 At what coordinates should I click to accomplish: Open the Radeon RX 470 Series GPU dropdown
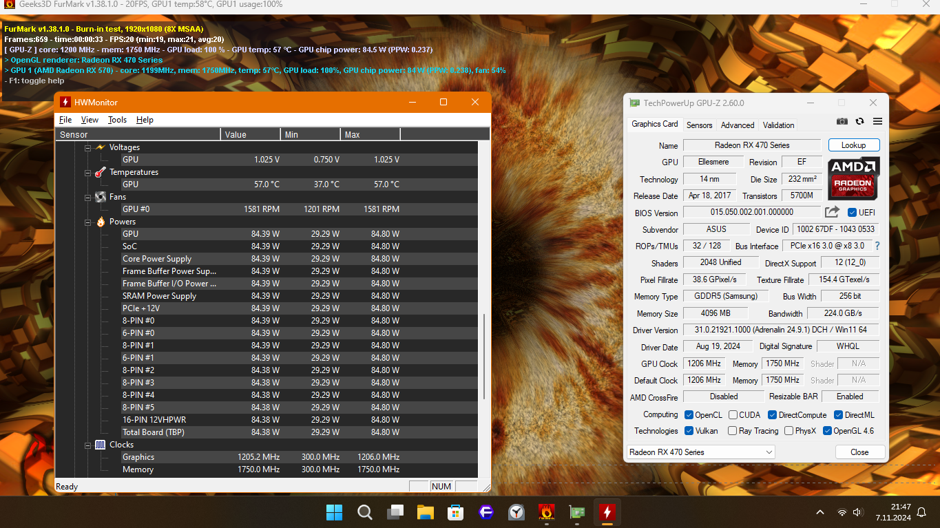click(x=700, y=452)
